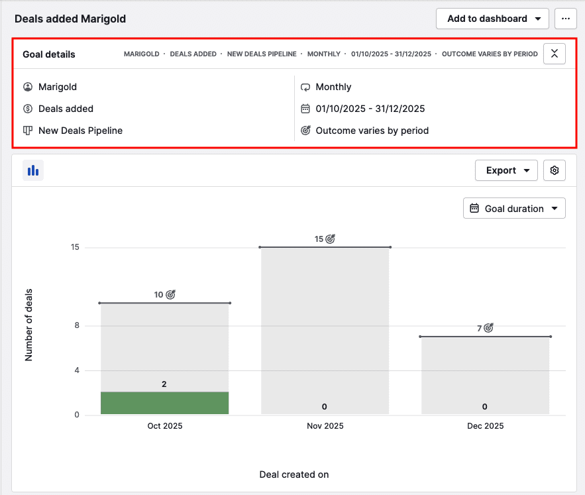Click the November 2025 grey goal bar
This screenshot has height=495, width=585.
(x=325, y=325)
